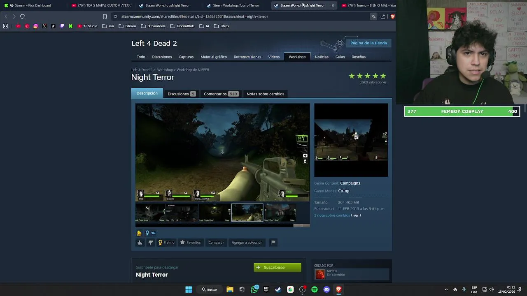527x296 pixels.
Task: Bookmark this page with the bookmark icon
Action: point(105,16)
